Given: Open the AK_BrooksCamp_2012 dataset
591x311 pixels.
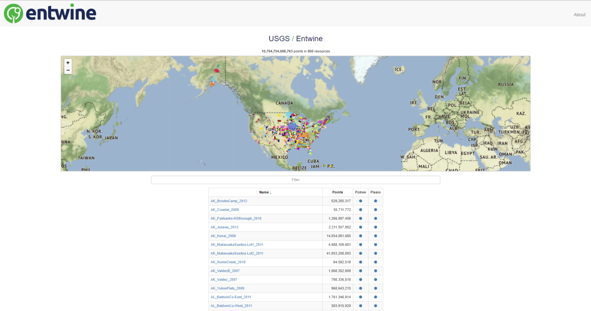Looking at the screenshot, I should (229, 201).
